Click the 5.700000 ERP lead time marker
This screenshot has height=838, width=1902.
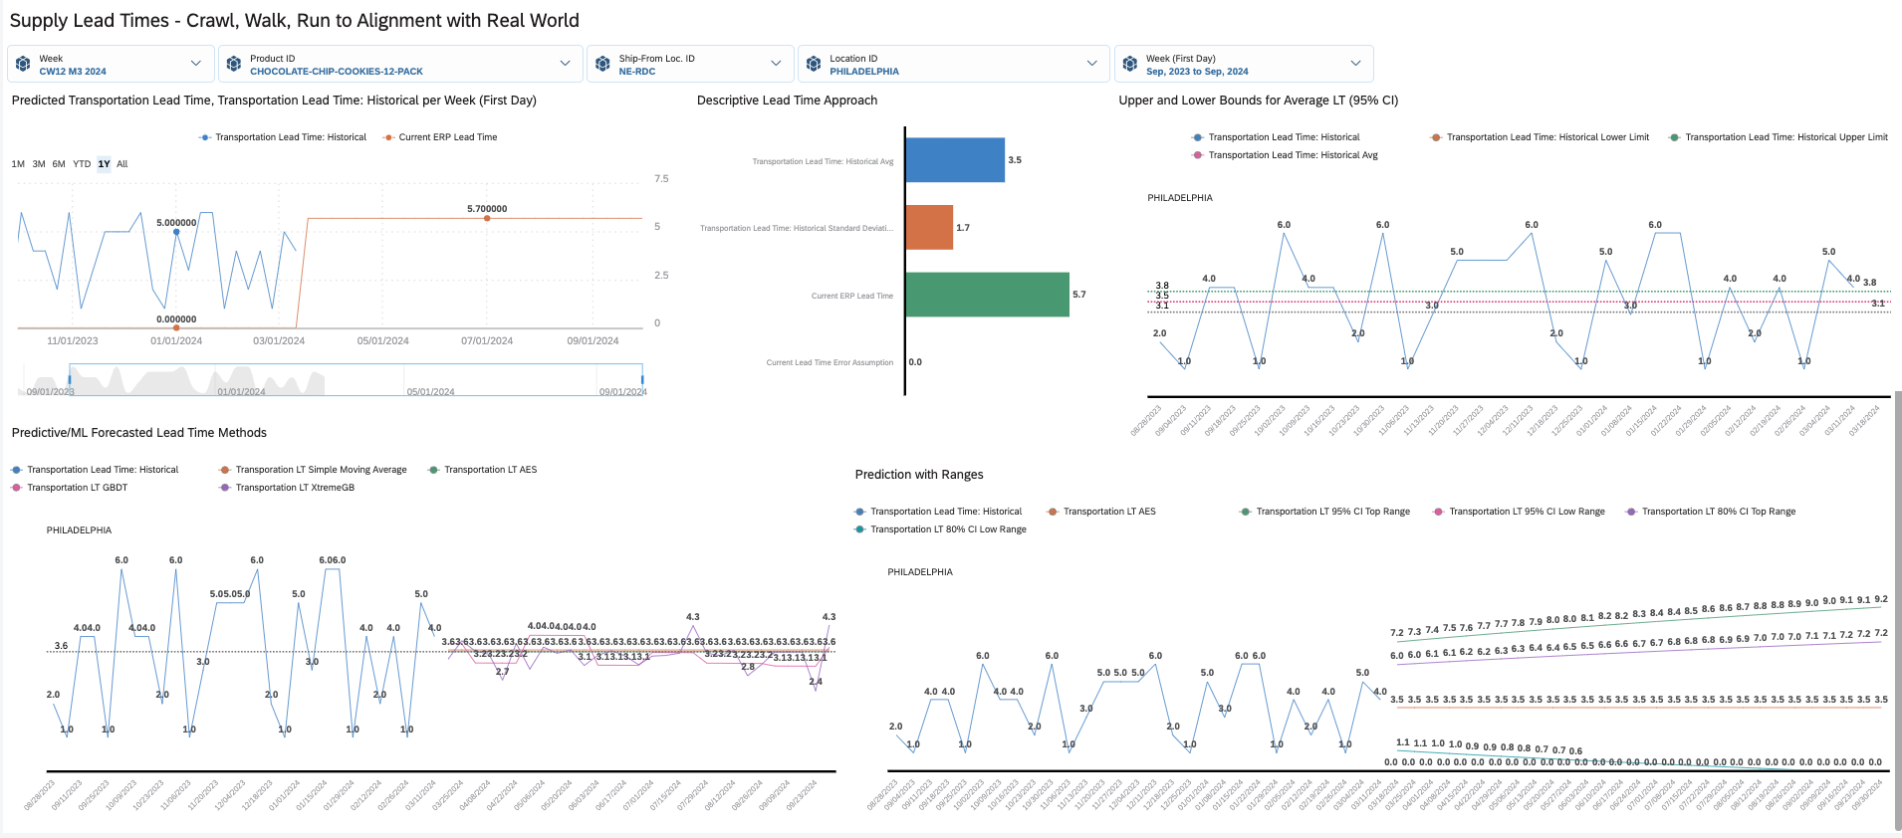(x=487, y=218)
